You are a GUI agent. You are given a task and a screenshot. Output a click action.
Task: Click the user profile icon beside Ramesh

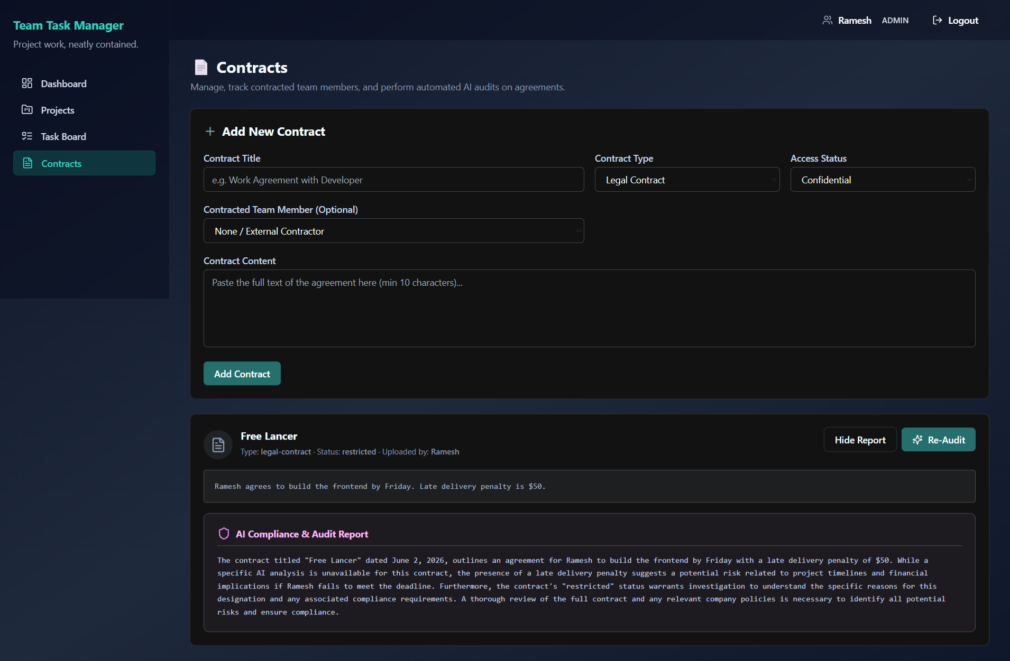click(x=828, y=20)
